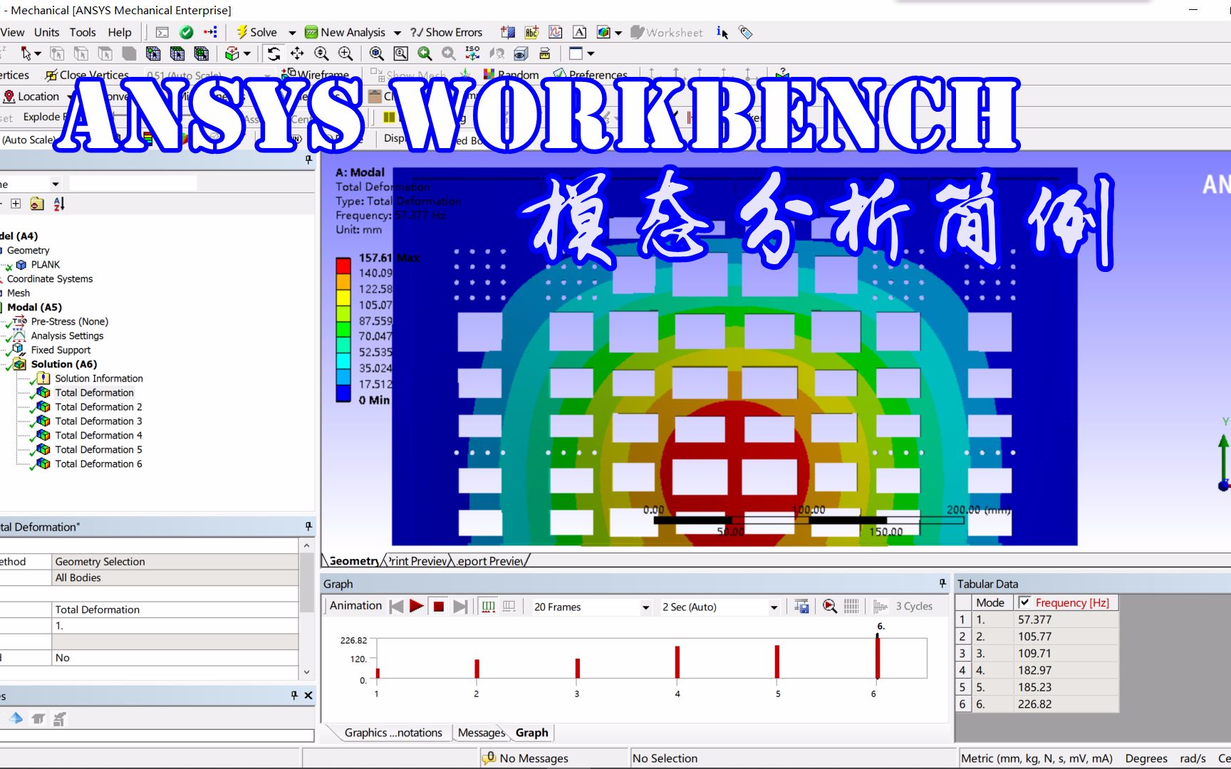The width and height of the screenshot is (1231, 769).
Task: Click Export Video File icon
Action: 802,607
